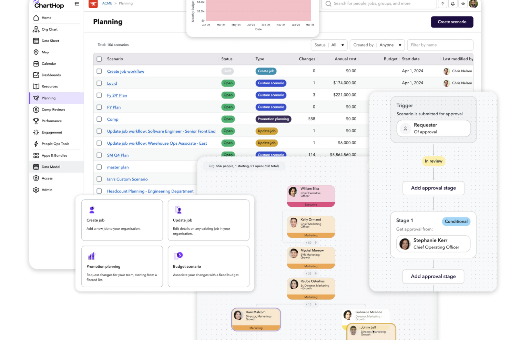
Task: Open the Dashboards panel icon
Action: (x=36, y=75)
